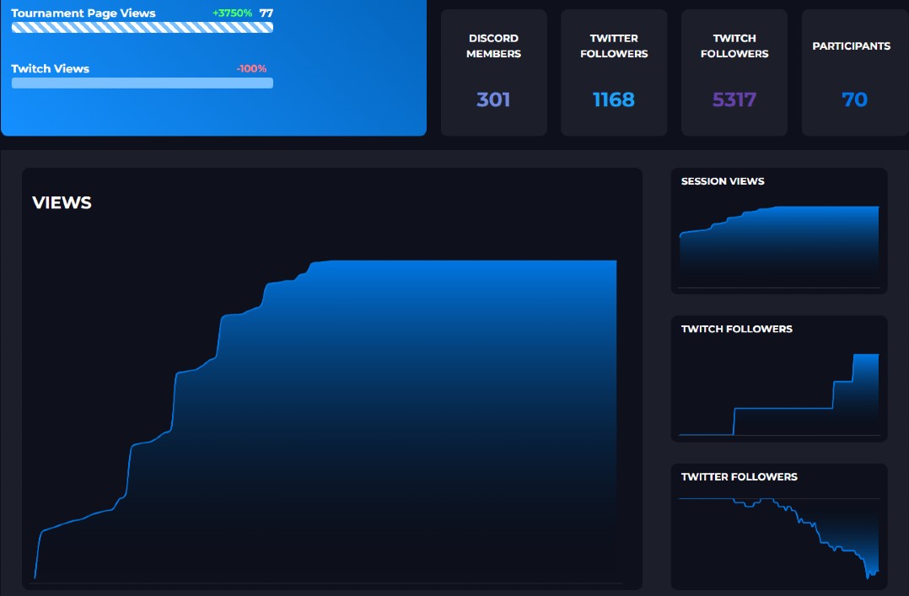The width and height of the screenshot is (909, 596).
Task: Click the Twitch Views progress bar
Action: (142, 83)
